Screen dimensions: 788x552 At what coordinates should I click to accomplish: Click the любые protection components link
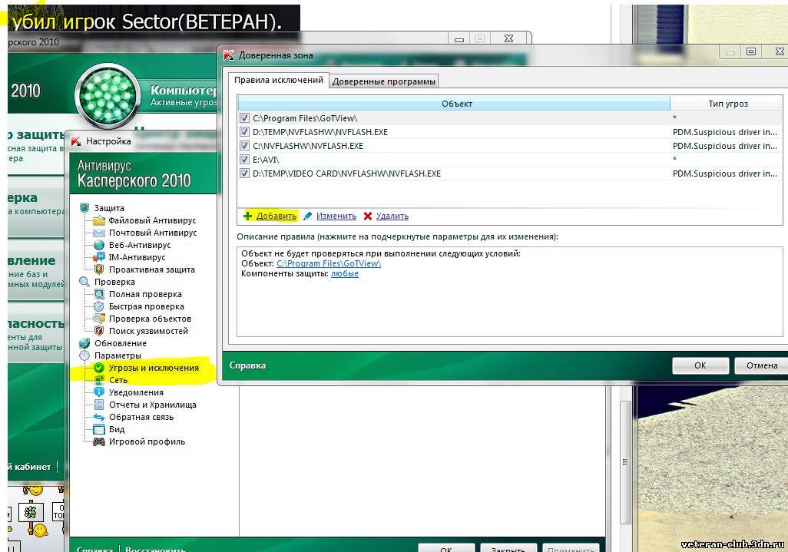[345, 274]
